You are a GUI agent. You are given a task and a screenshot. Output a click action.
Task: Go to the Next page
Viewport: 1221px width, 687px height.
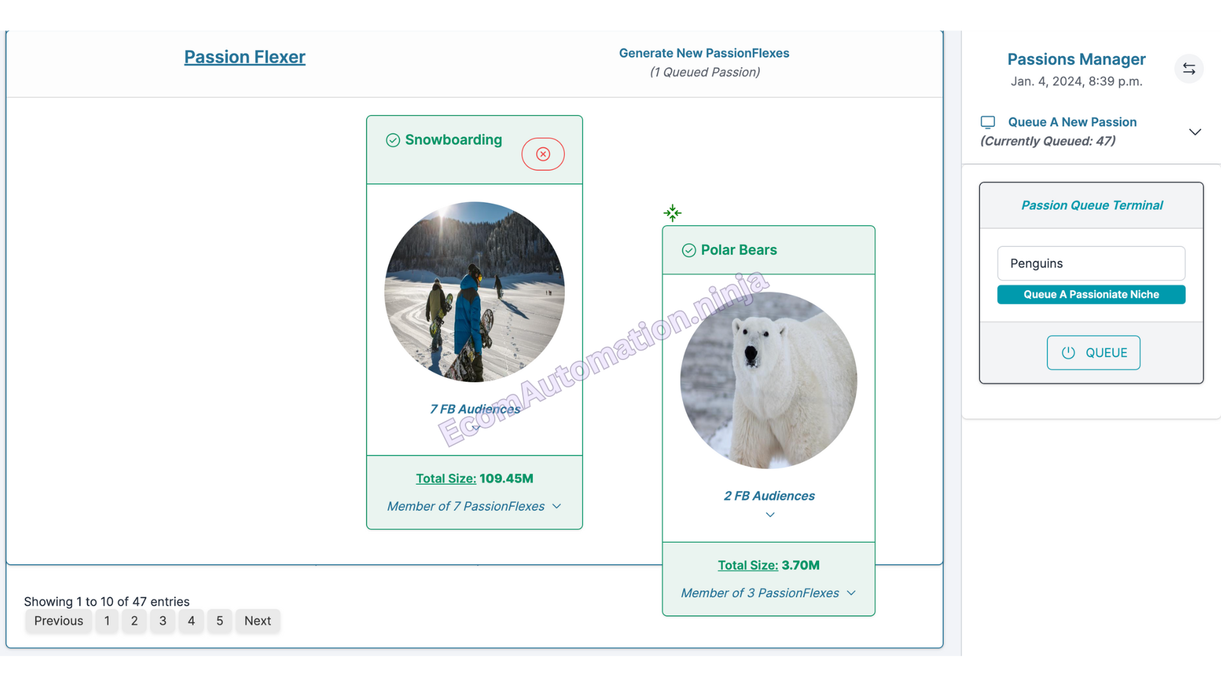(258, 621)
